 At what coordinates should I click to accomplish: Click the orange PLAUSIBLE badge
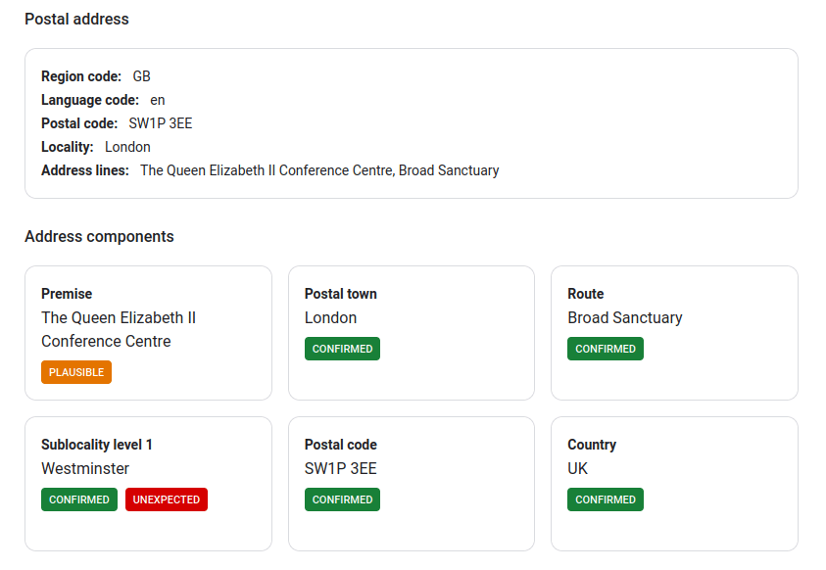click(x=76, y=372)
